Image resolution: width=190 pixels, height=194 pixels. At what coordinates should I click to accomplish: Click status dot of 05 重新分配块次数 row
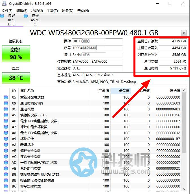pyautogui.click(x=6, y=97)
